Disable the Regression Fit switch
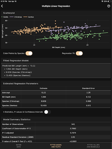Screen dimensions: 112x149 pos(79,53)
